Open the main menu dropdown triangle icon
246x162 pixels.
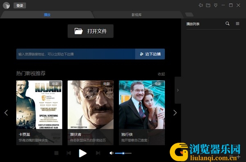pos(216,5)
